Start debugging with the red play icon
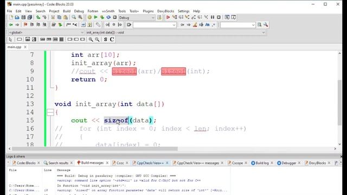This screenshot has width=347, height=195. (x=168, y=17)
